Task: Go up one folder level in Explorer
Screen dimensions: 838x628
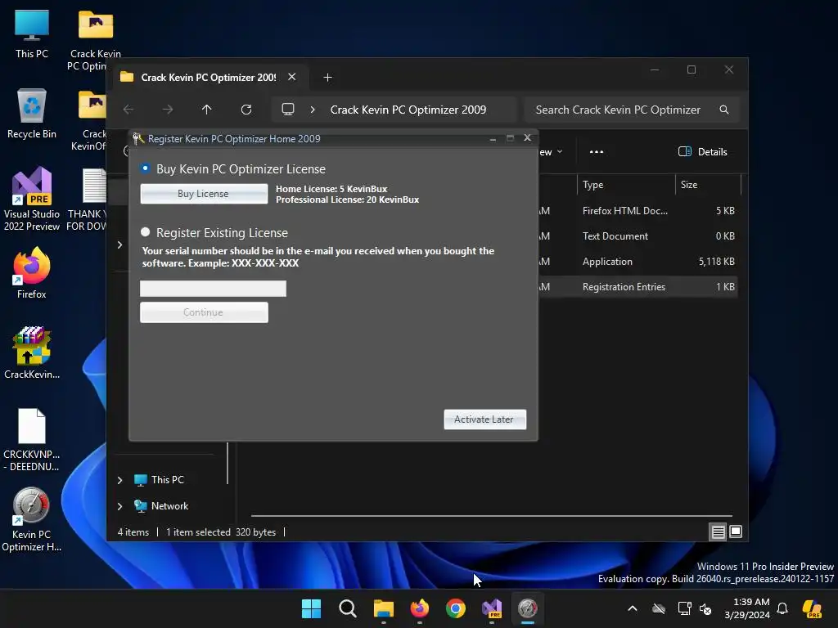Action: click(x=207, y=110)
